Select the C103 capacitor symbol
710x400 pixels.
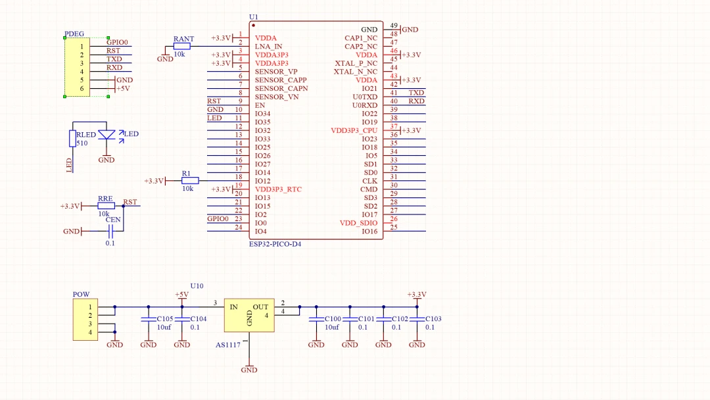(x=417, y=319)
